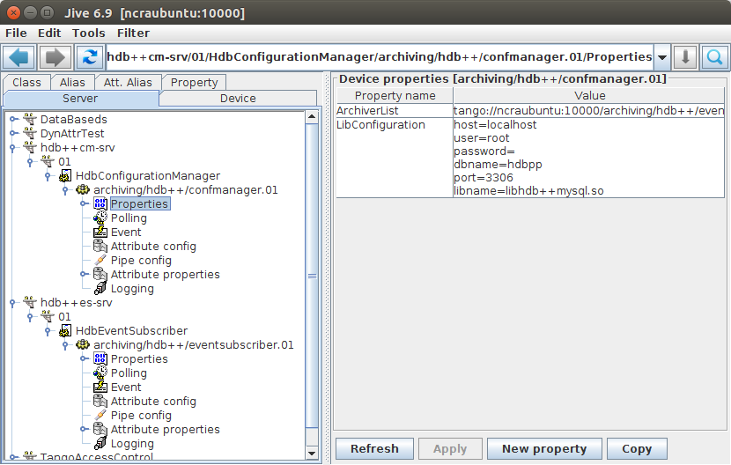Image resolution: width=731 pixels, height=465 pixels.
Task: Expand the DynAttrTest server node
Action: click(x=12, y=133)
